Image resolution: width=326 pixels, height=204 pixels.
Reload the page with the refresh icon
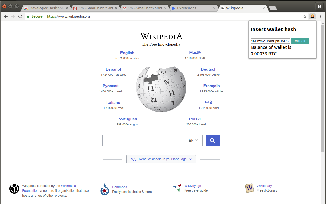(x=20, y=16)
